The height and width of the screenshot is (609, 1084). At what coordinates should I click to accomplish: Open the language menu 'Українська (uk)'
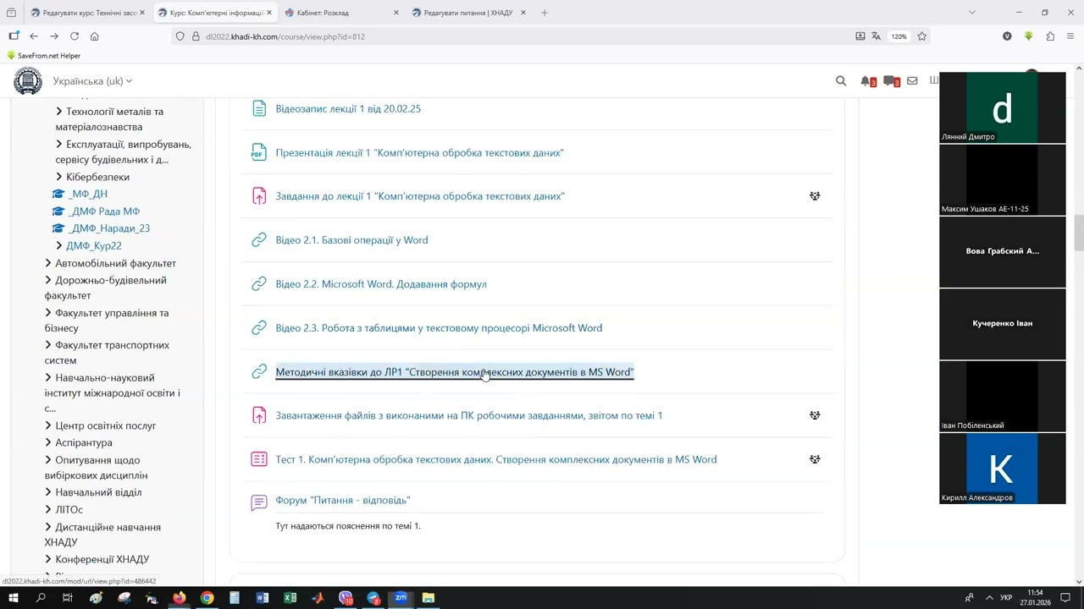point(92,81)
